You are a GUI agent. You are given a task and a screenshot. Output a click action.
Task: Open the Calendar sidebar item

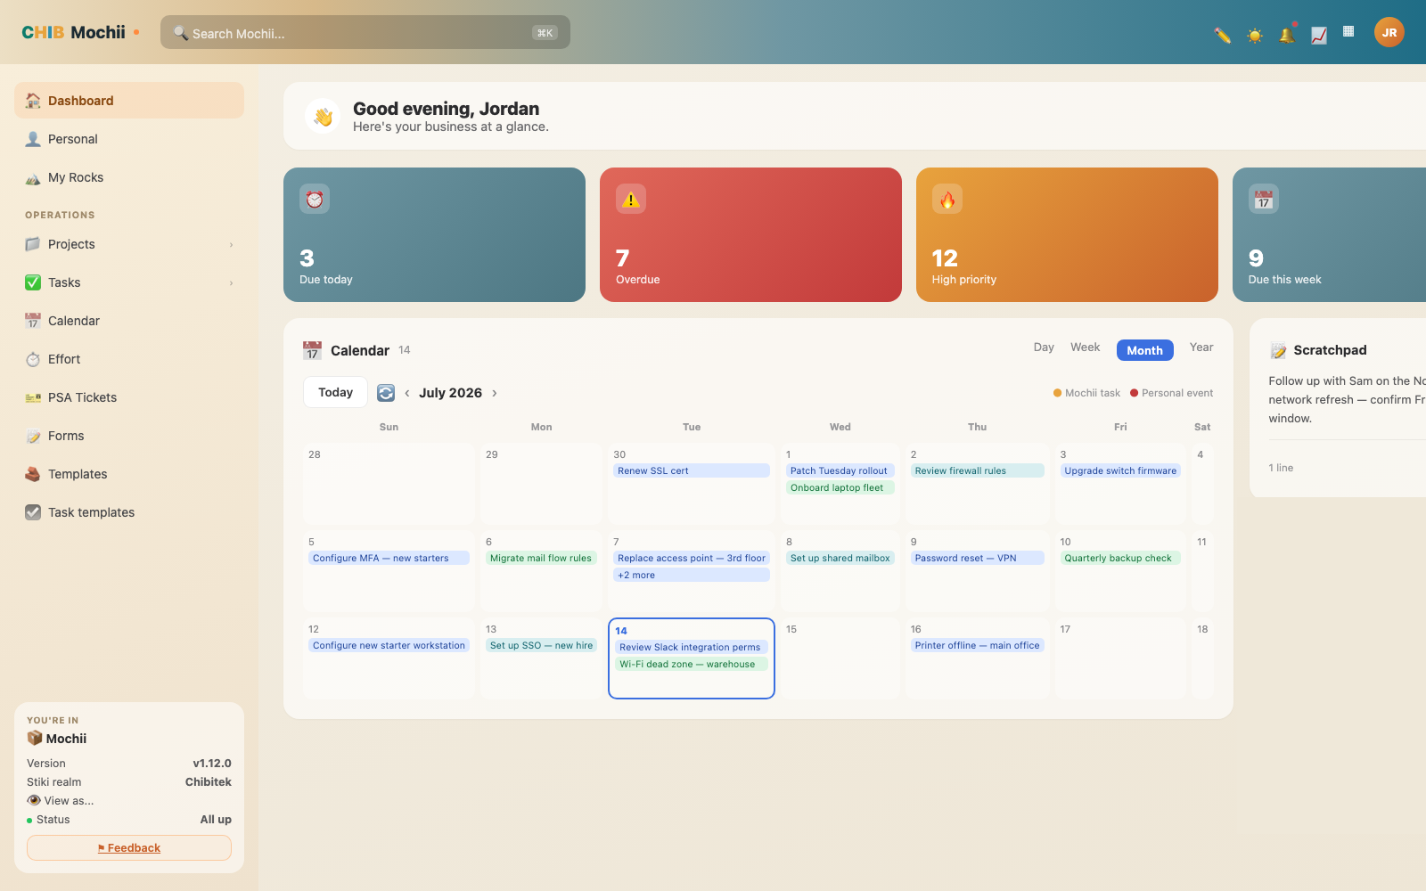click(129, 321)
